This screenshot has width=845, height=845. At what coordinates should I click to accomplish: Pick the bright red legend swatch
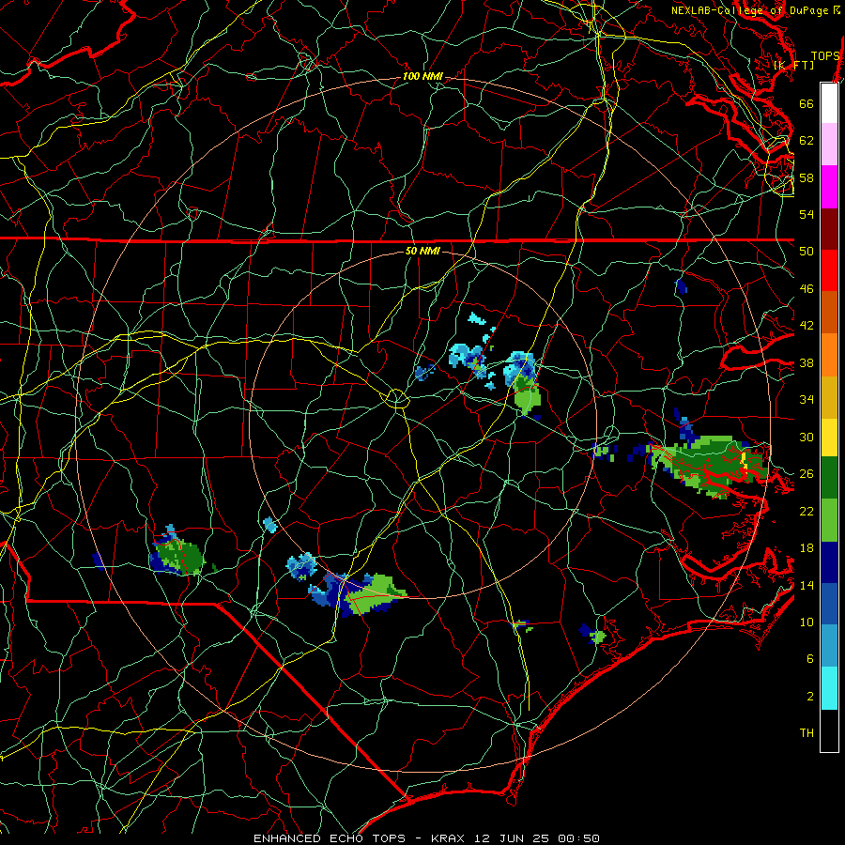(x=829, y=270)
